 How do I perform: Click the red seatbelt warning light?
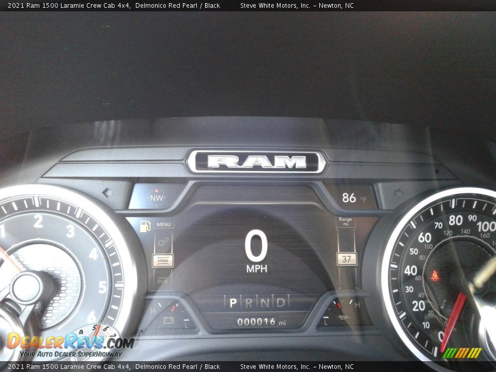(435, 276)
